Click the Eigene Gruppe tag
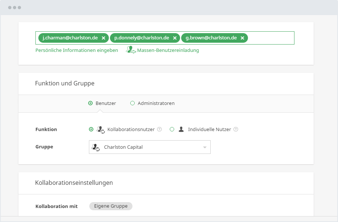 tap(111, 206)
